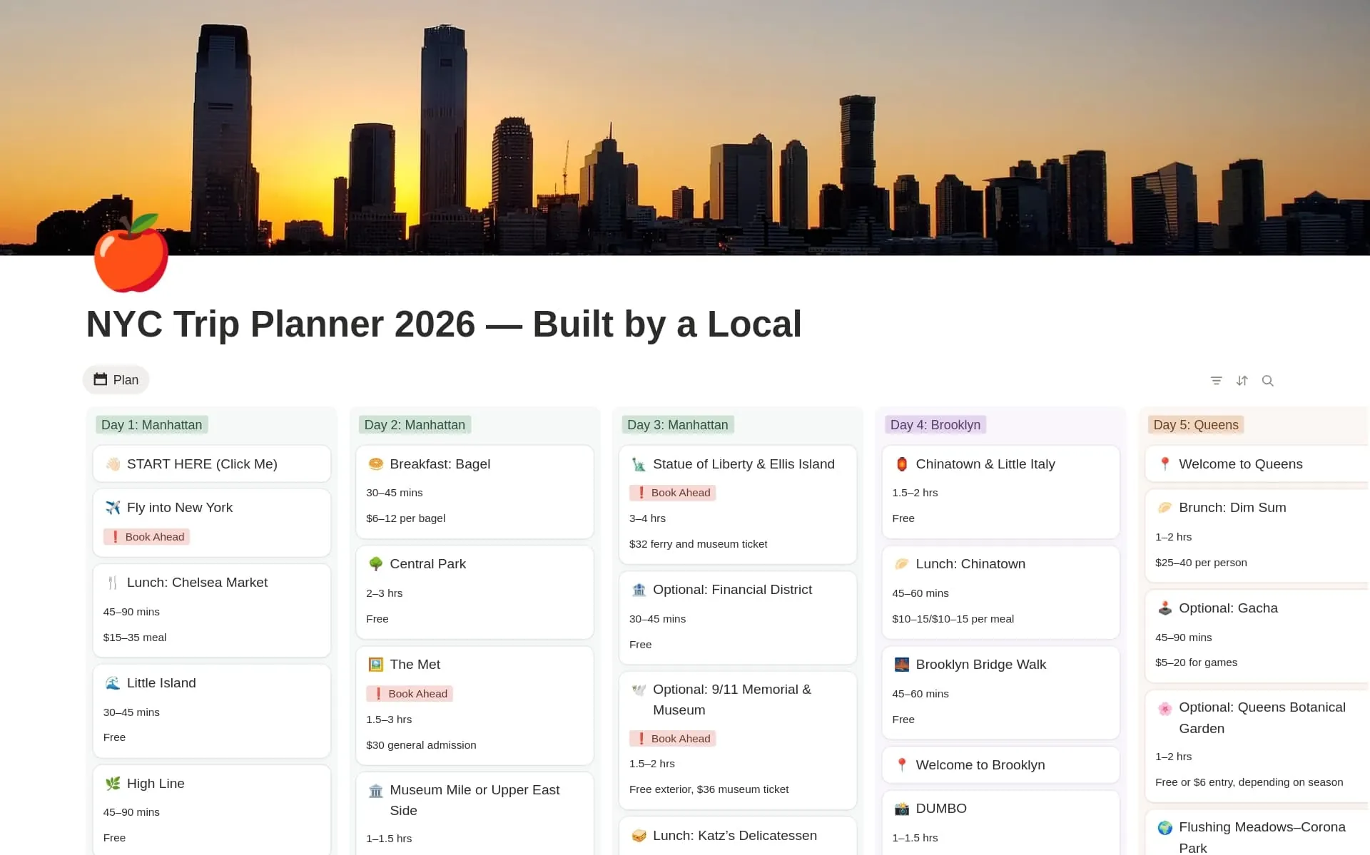Open the Central Park card title
The image size is (1370, 855).
[x=428, y=564]
